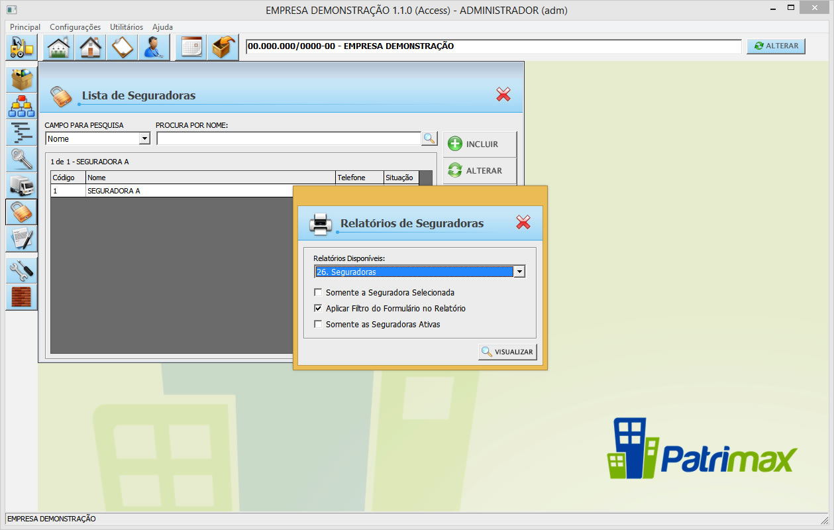Open the silver key sidebar icon

click(22, 159)
